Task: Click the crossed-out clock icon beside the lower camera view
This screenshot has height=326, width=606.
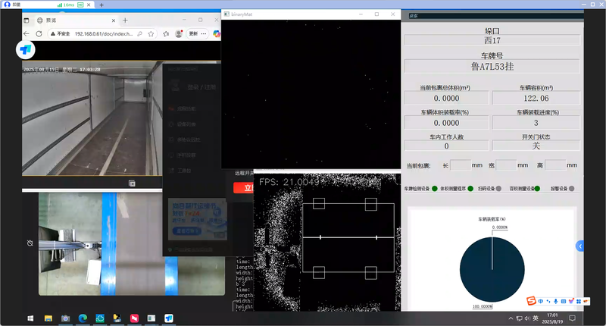Action: [30, 243]
